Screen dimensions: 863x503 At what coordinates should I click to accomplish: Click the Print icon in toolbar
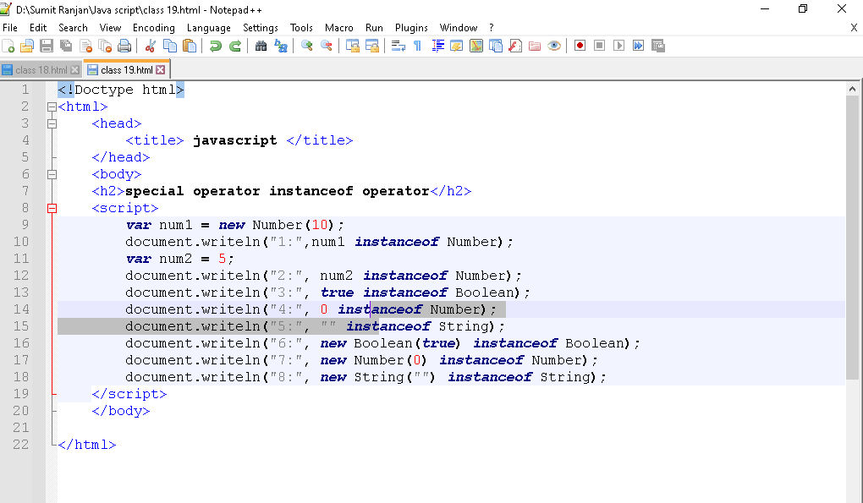click(x=124, y=46)
